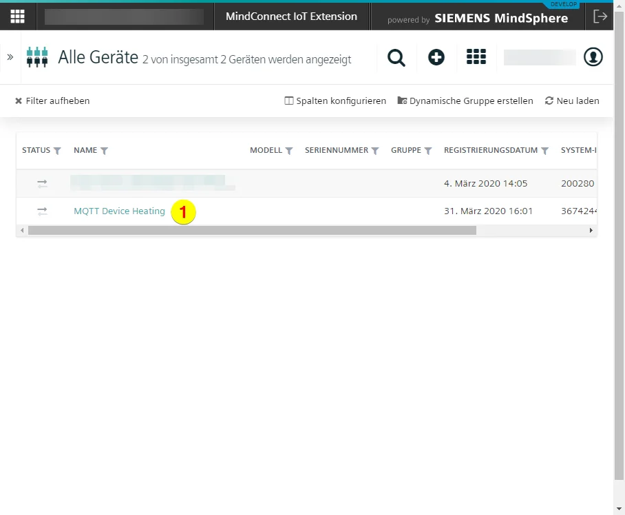The height and width of the screenshot is (515, 625).
Task: Click Spalten konfigurieren
Action: 335,101
